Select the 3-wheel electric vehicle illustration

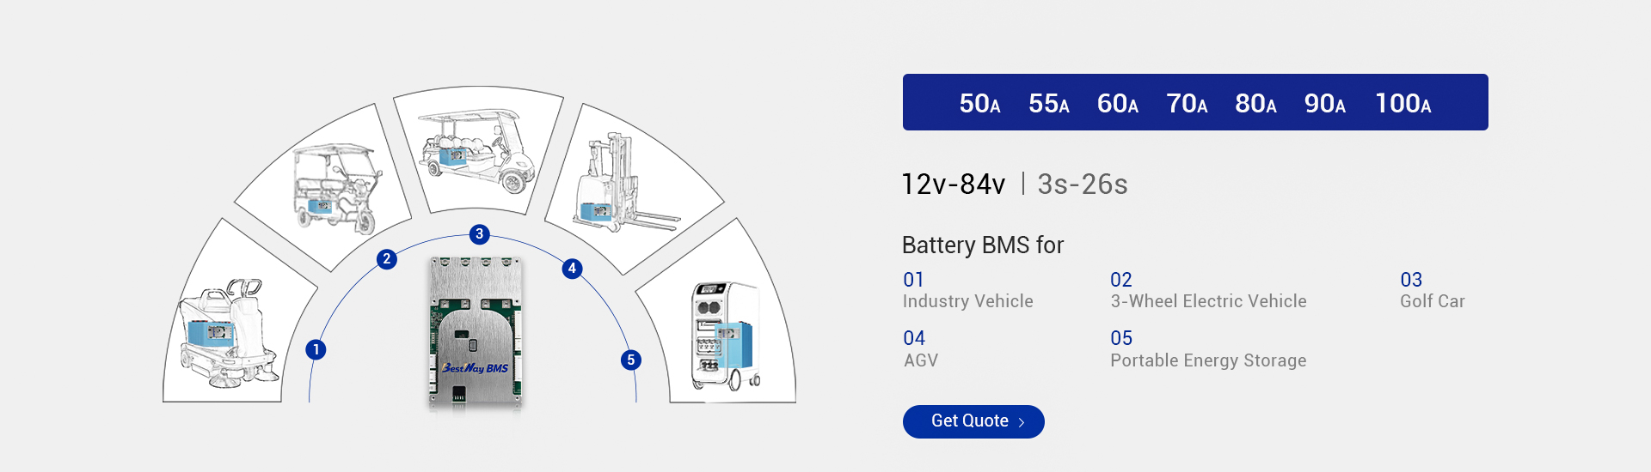(x=335, y=189)
